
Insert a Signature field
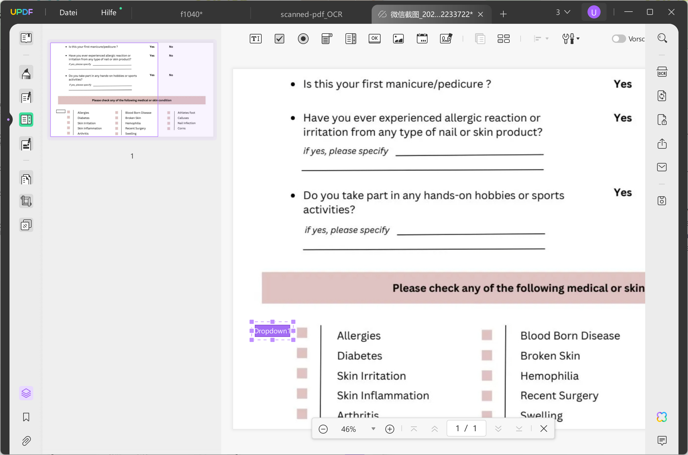(x=445, y=39)
